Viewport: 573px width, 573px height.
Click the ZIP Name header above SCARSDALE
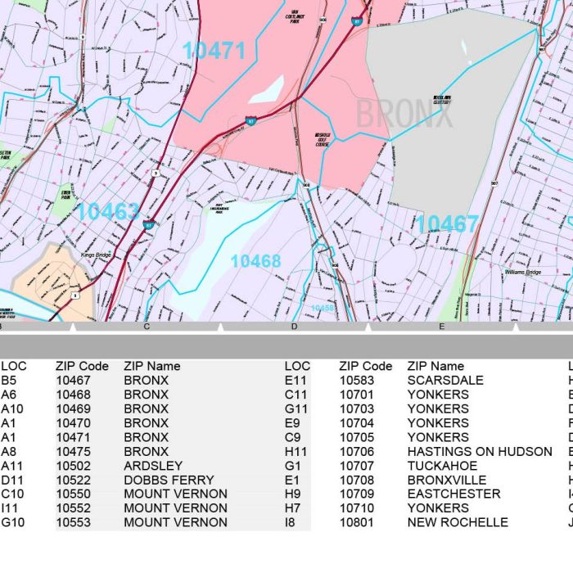tap(435, 366)
